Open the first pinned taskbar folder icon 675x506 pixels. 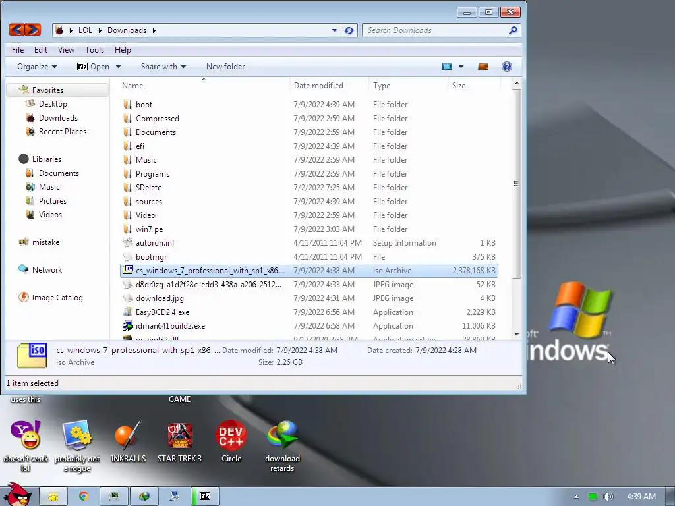tap(53, 497)
